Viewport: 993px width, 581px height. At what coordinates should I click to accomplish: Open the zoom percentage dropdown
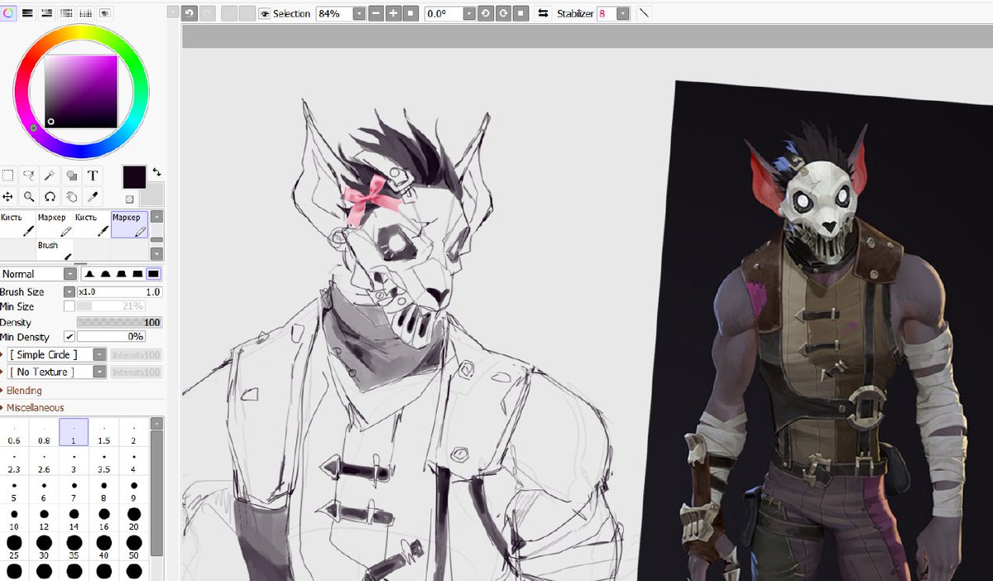pos(359,13)
